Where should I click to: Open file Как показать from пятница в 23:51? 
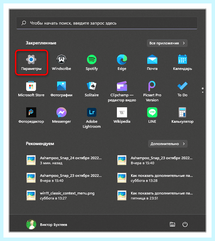[155, 196]
